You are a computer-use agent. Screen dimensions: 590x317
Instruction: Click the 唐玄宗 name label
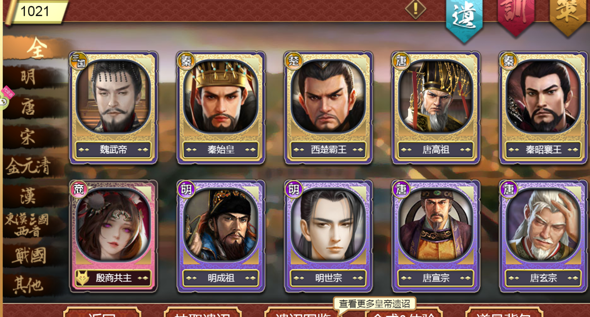(x=543, y=278)
